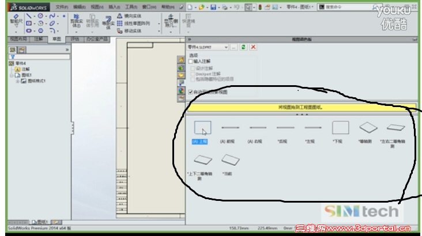
Task: Toggle the DimXpert annotations checkbox
Action: pyautogui.click(x=193, y=74)
